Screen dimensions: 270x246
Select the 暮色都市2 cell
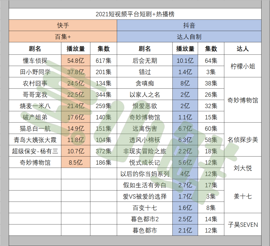point(145,219)
